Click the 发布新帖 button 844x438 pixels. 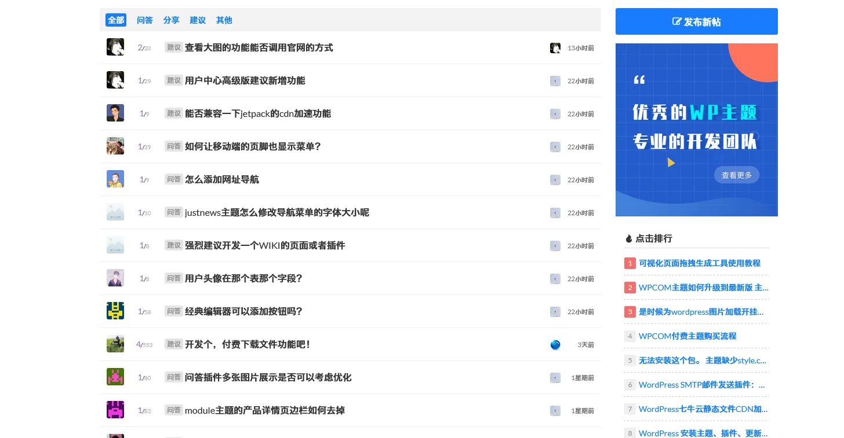(x=696, y=21)
